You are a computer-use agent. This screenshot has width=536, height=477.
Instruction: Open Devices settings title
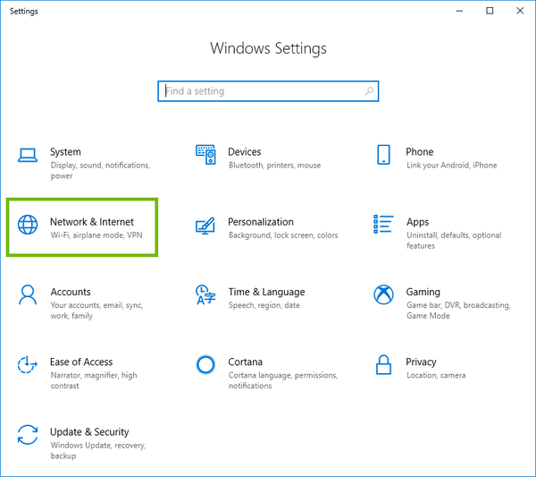(x=245, y=152)
